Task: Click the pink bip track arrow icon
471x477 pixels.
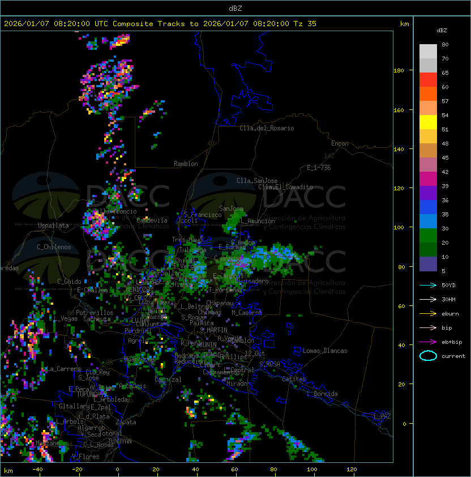Action: [x=428, y=327]
